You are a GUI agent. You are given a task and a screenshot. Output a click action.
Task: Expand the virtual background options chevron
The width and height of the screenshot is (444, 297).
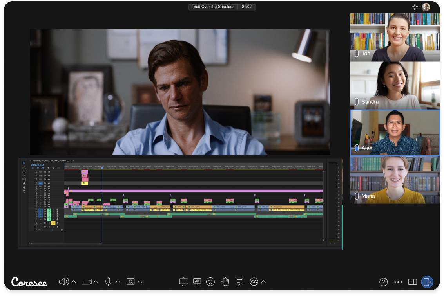point(140,282)
